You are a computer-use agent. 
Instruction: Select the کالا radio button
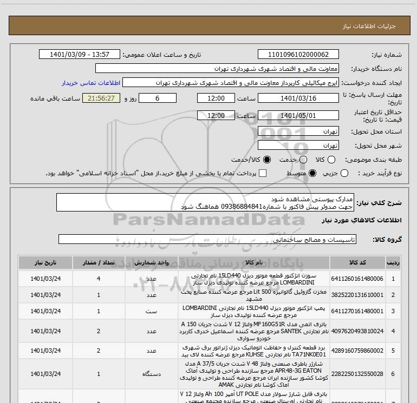(331, 160)
